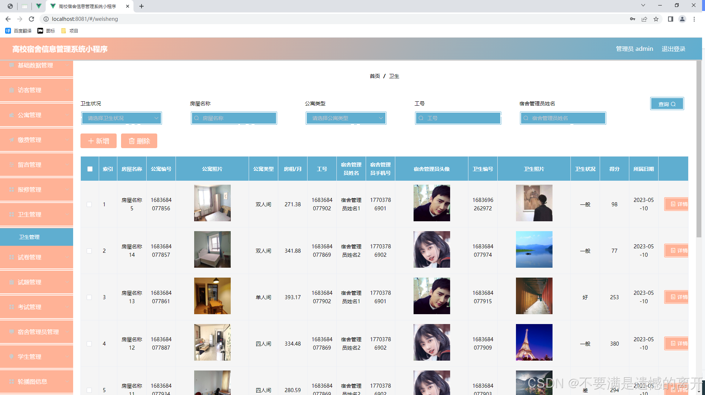Click the saved password key icon
Screen dimensions: 705x395
tap(632, 19)
